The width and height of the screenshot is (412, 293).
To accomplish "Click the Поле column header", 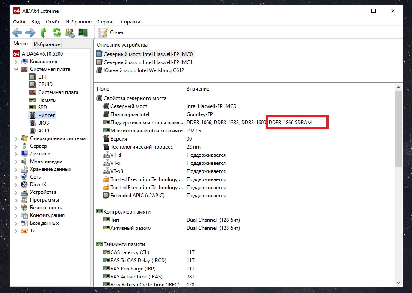I will (139, 89).
